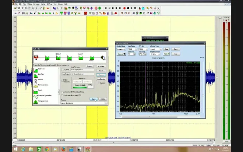The width and height of the screenshot is (243, 152).
Task: Select the Notch 4 filter in the chain
Action: click(81, 57)
